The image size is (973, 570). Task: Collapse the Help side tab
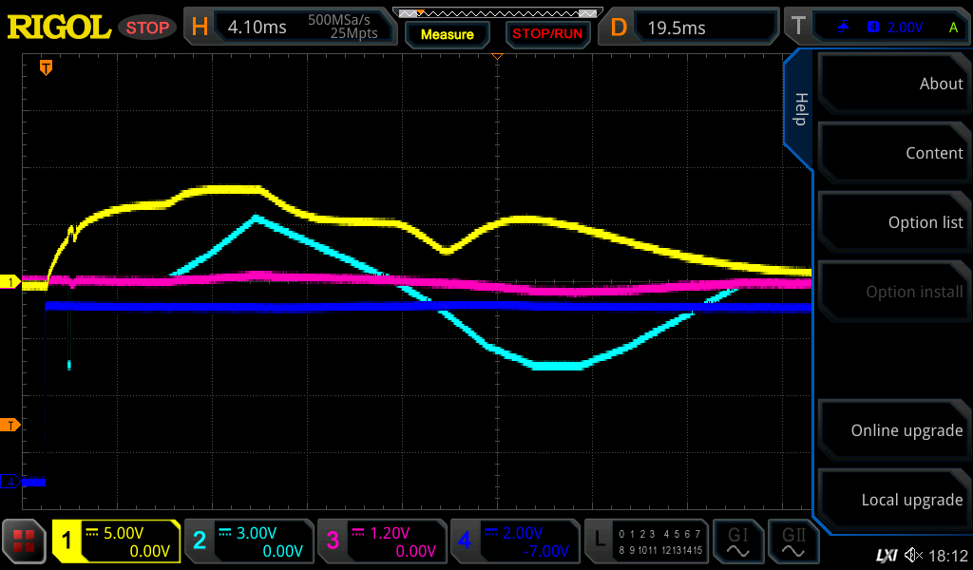pyautogui.click(x=799, y=109)
